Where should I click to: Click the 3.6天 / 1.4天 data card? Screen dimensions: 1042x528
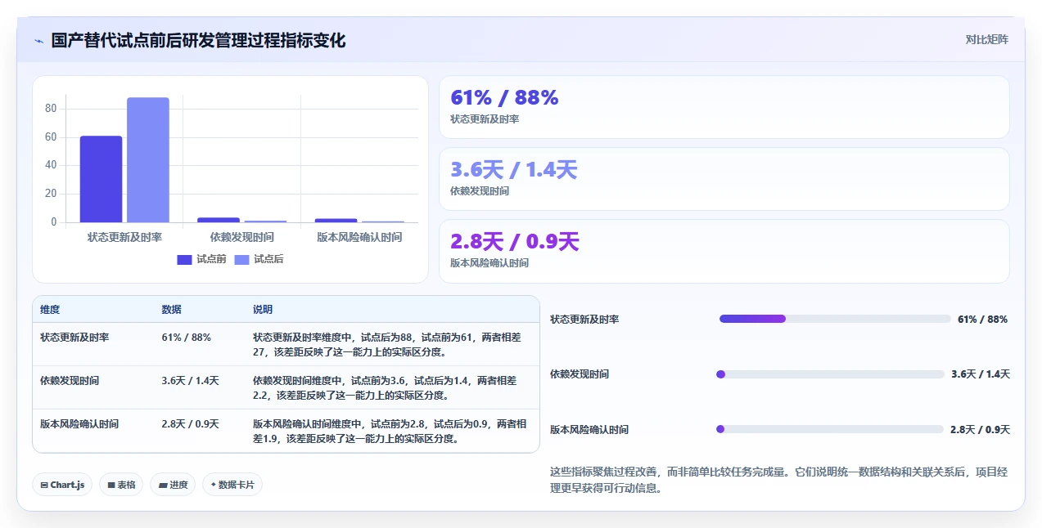[x=724, y=179]
